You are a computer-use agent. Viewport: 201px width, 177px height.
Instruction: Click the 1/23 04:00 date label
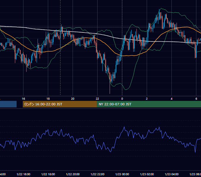pos(172,174)
